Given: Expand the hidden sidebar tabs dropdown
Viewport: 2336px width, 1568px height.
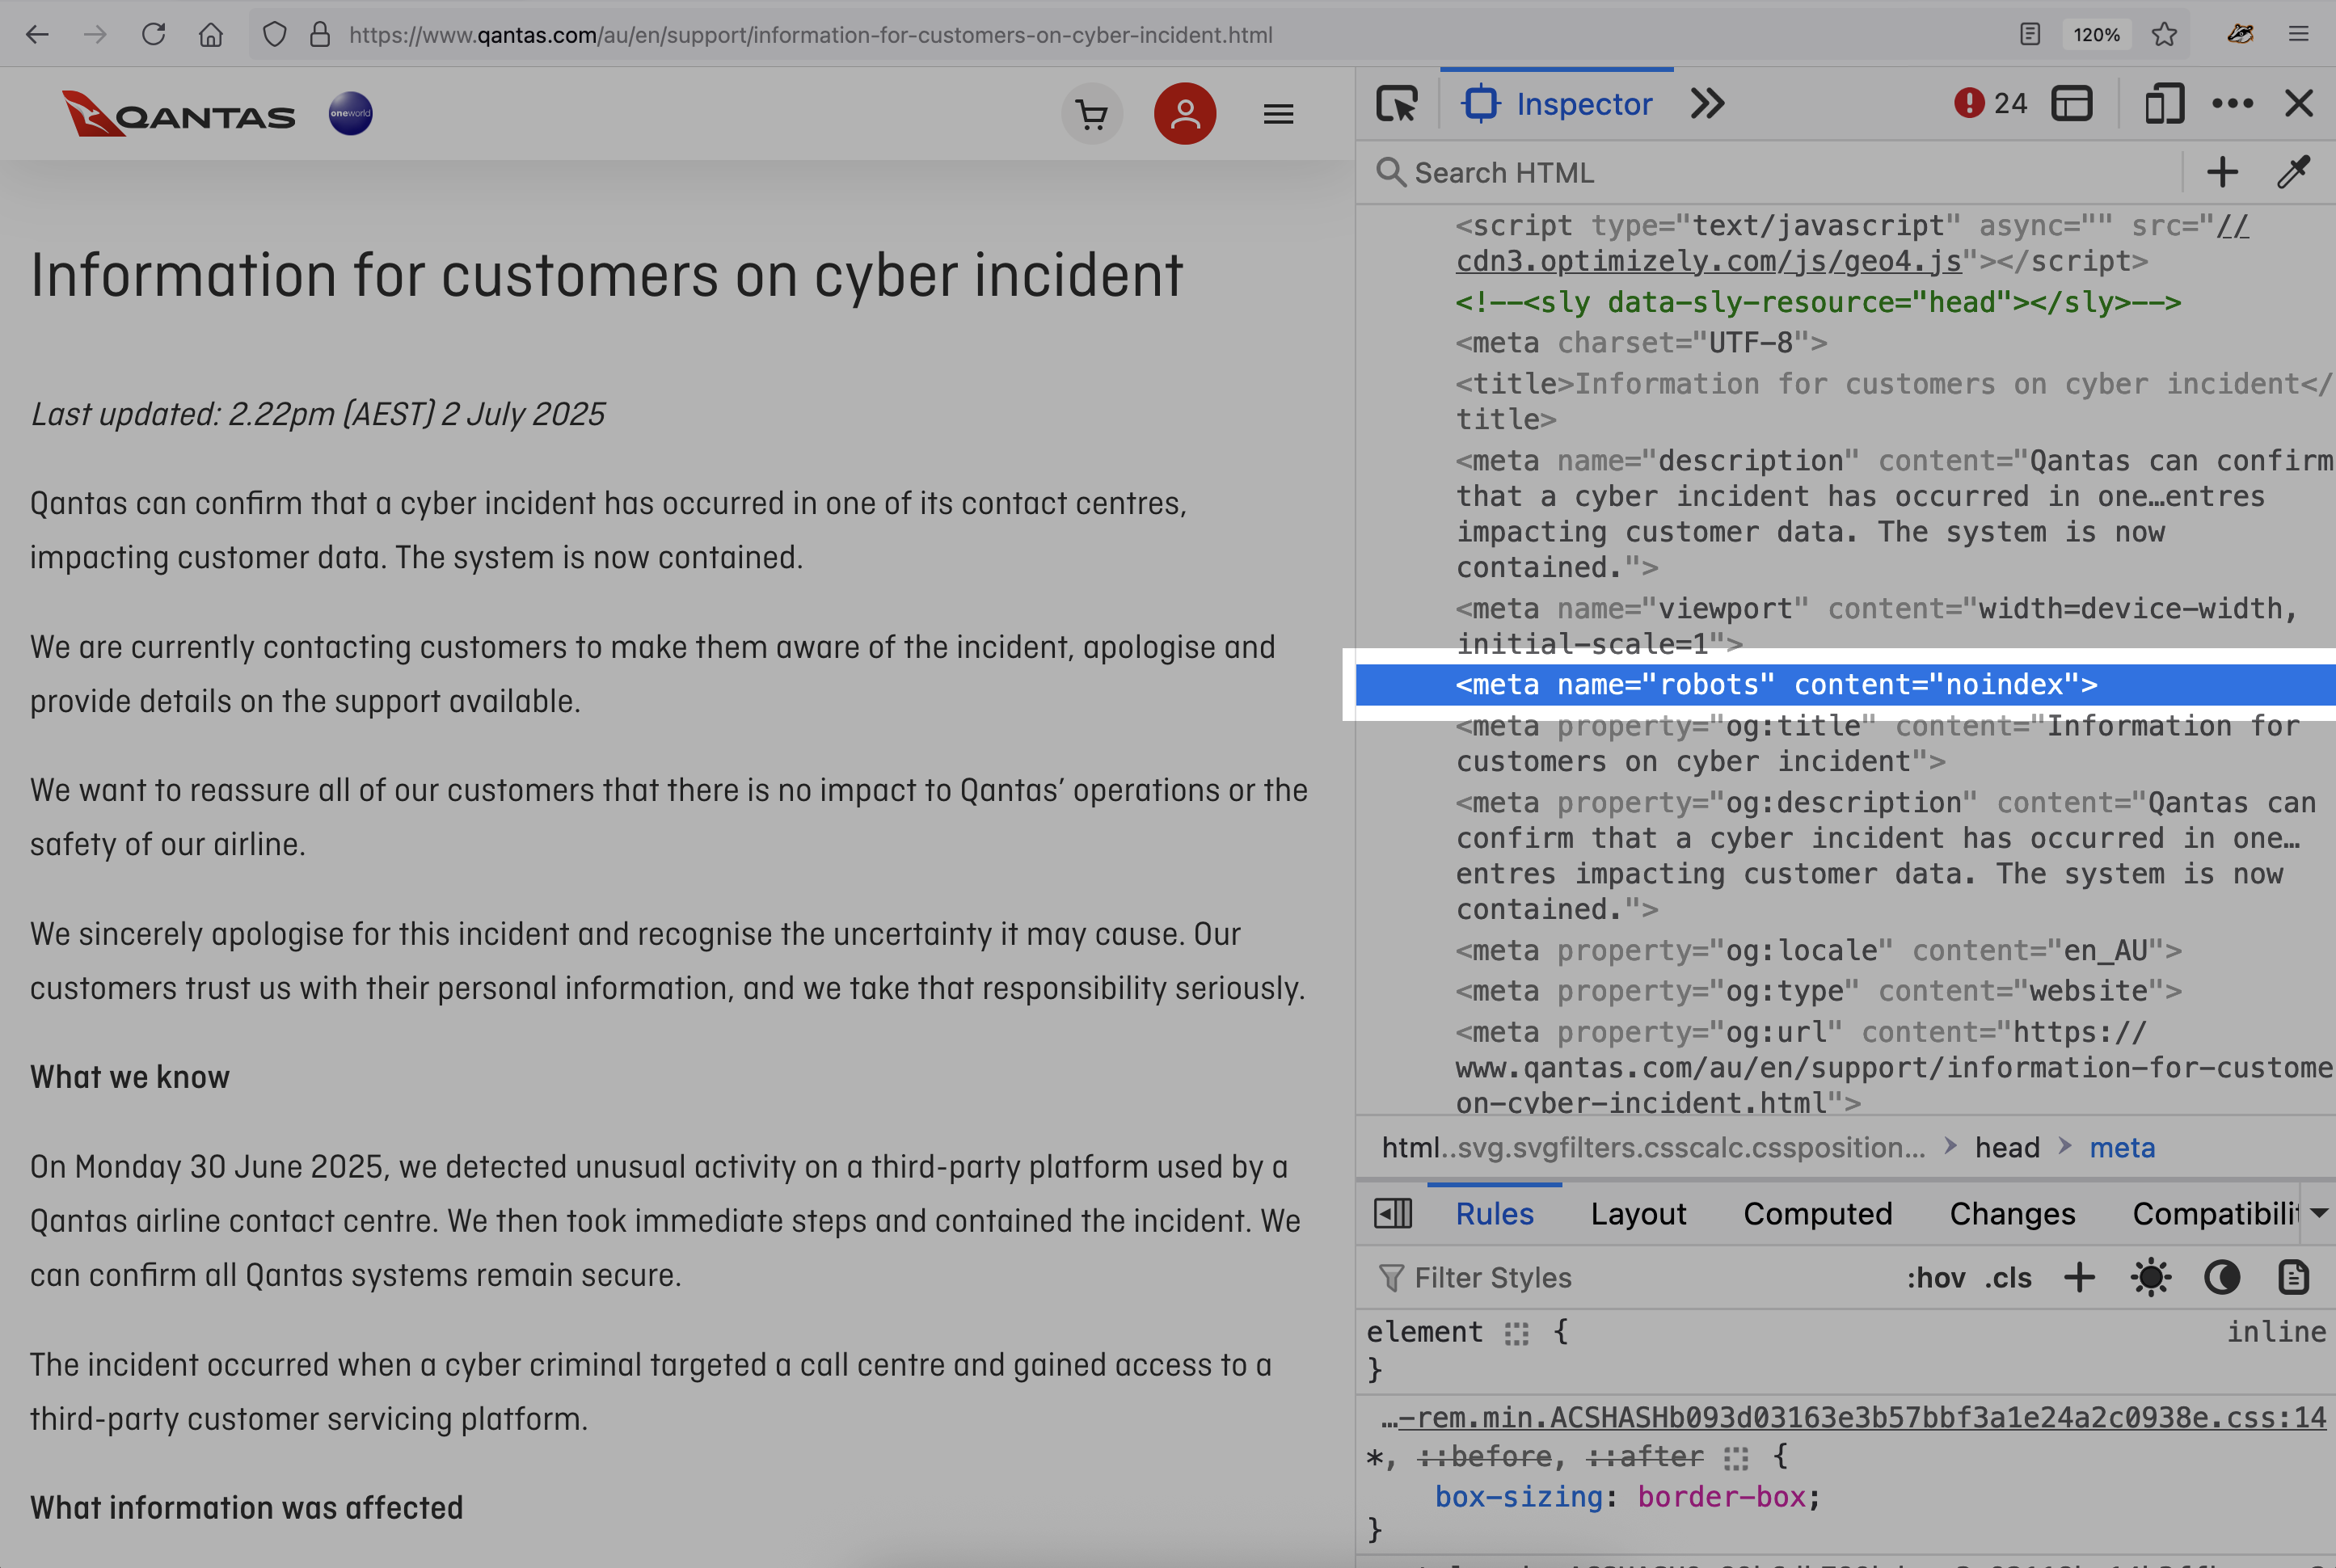Looking at the screenshot, I should pos(2320,1214).
